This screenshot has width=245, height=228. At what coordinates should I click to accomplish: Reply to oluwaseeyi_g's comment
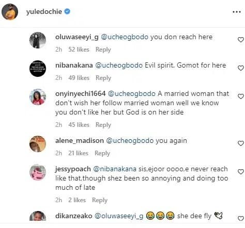point(103,50)
